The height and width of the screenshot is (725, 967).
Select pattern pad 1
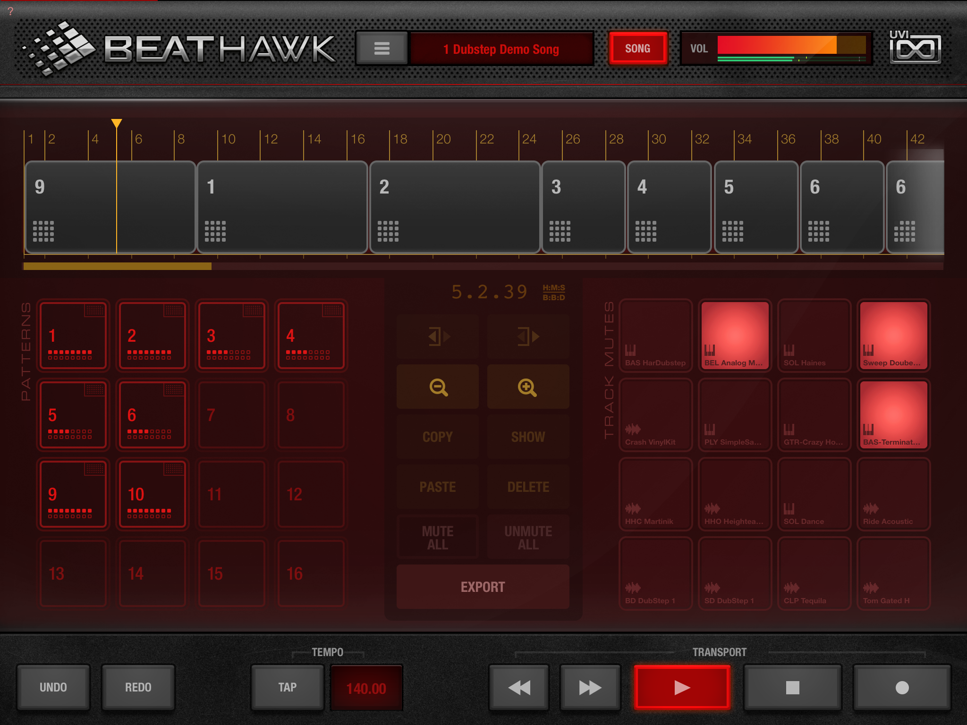(x=73, y=335)
